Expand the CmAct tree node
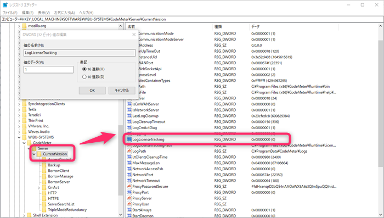The width and height of the screenshot is (384, 218). pos(39,188)
